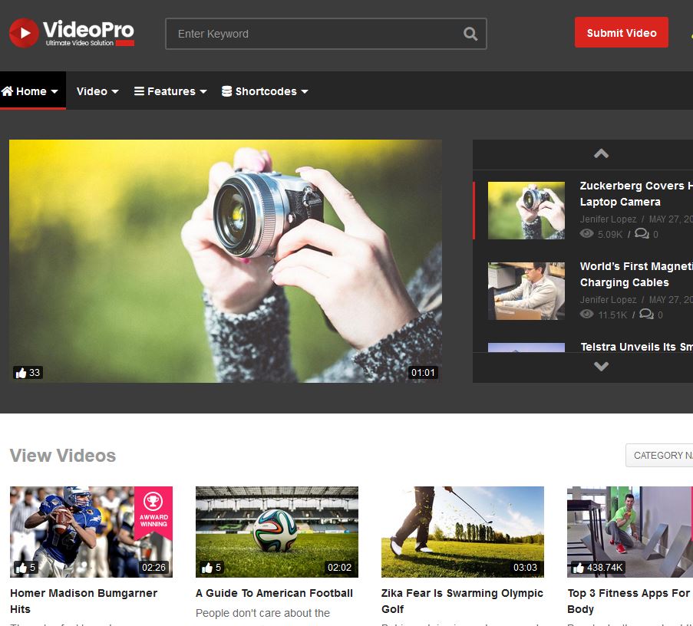Click the 01:01 duration label

pos(423,372)
